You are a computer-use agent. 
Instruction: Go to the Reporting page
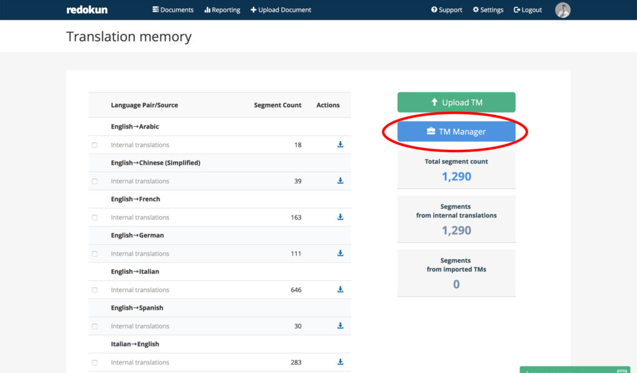(x=222, y=10)
